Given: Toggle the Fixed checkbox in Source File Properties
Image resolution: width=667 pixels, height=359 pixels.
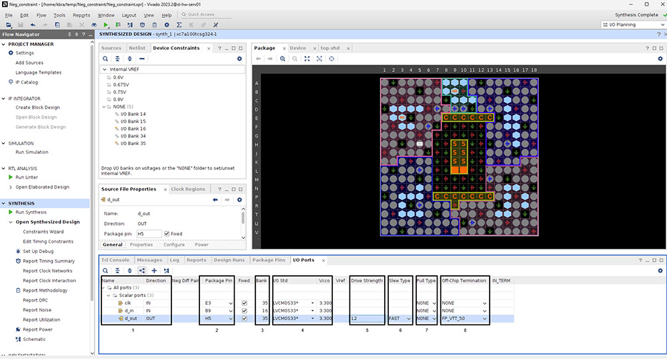Looking at the screenshot, I should (x=167, y=234).
